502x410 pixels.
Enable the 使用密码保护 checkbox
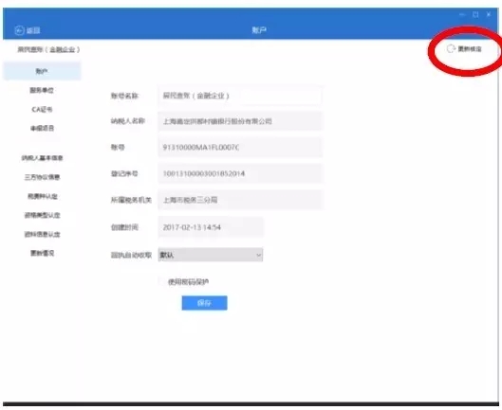tap(161, 282)
